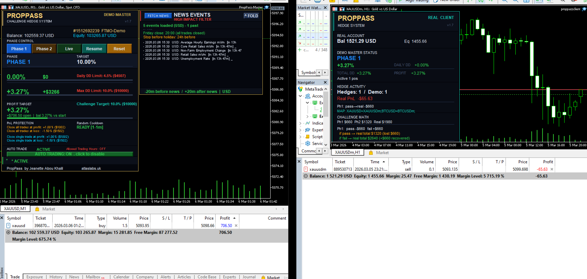The height and width of the screenshot is (279, 587).
Task: Open the atlaslabs.uk link
Action: pos(91,168)
